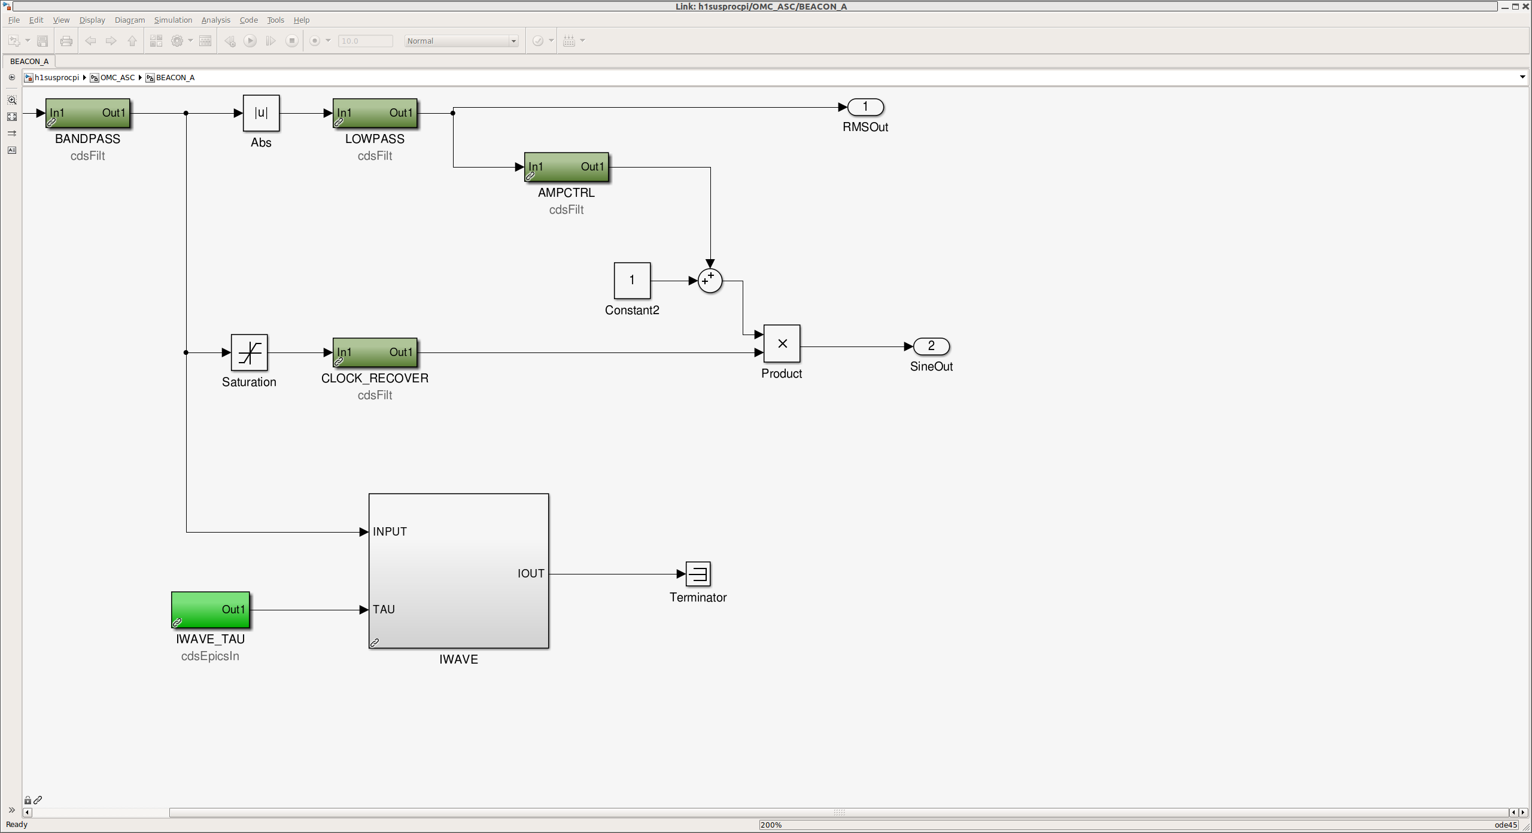Open the Diagram menu
Viewport: 1532px width, 833px height.
(x=130, y=20)
